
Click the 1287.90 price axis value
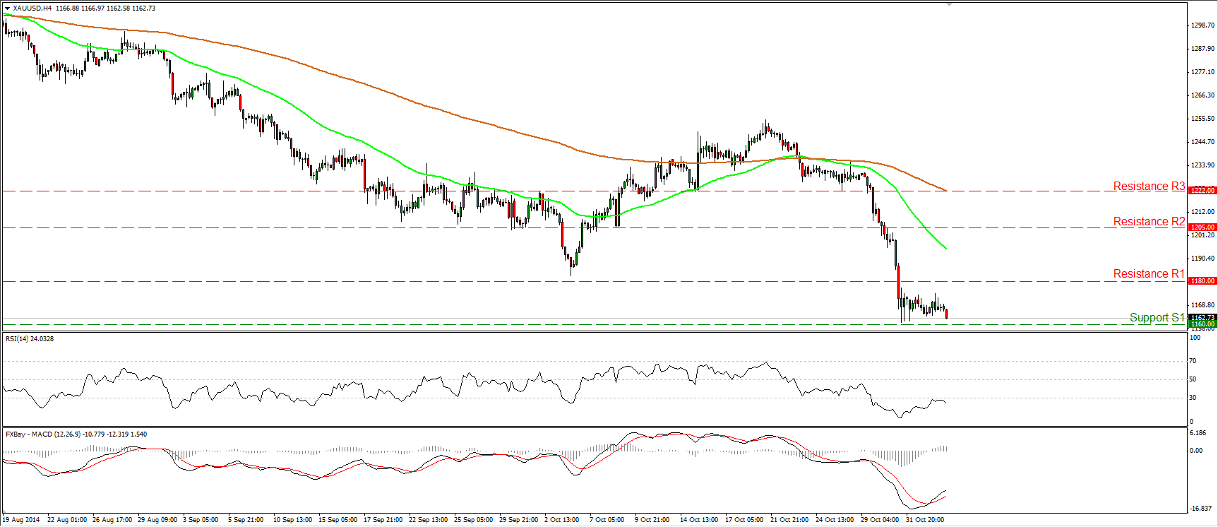[x=1202, y=49]
